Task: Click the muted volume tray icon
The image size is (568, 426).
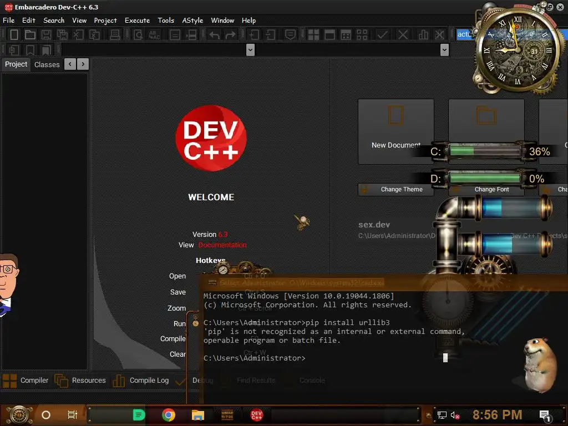Action: click(x=455, y=415)
